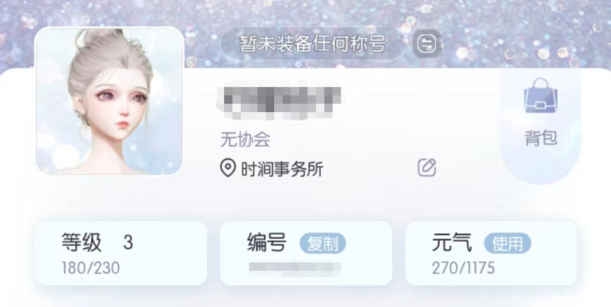Screen dimensions: 611x307
Task: Tap the 元气 heading text
Action: (452, 243)
